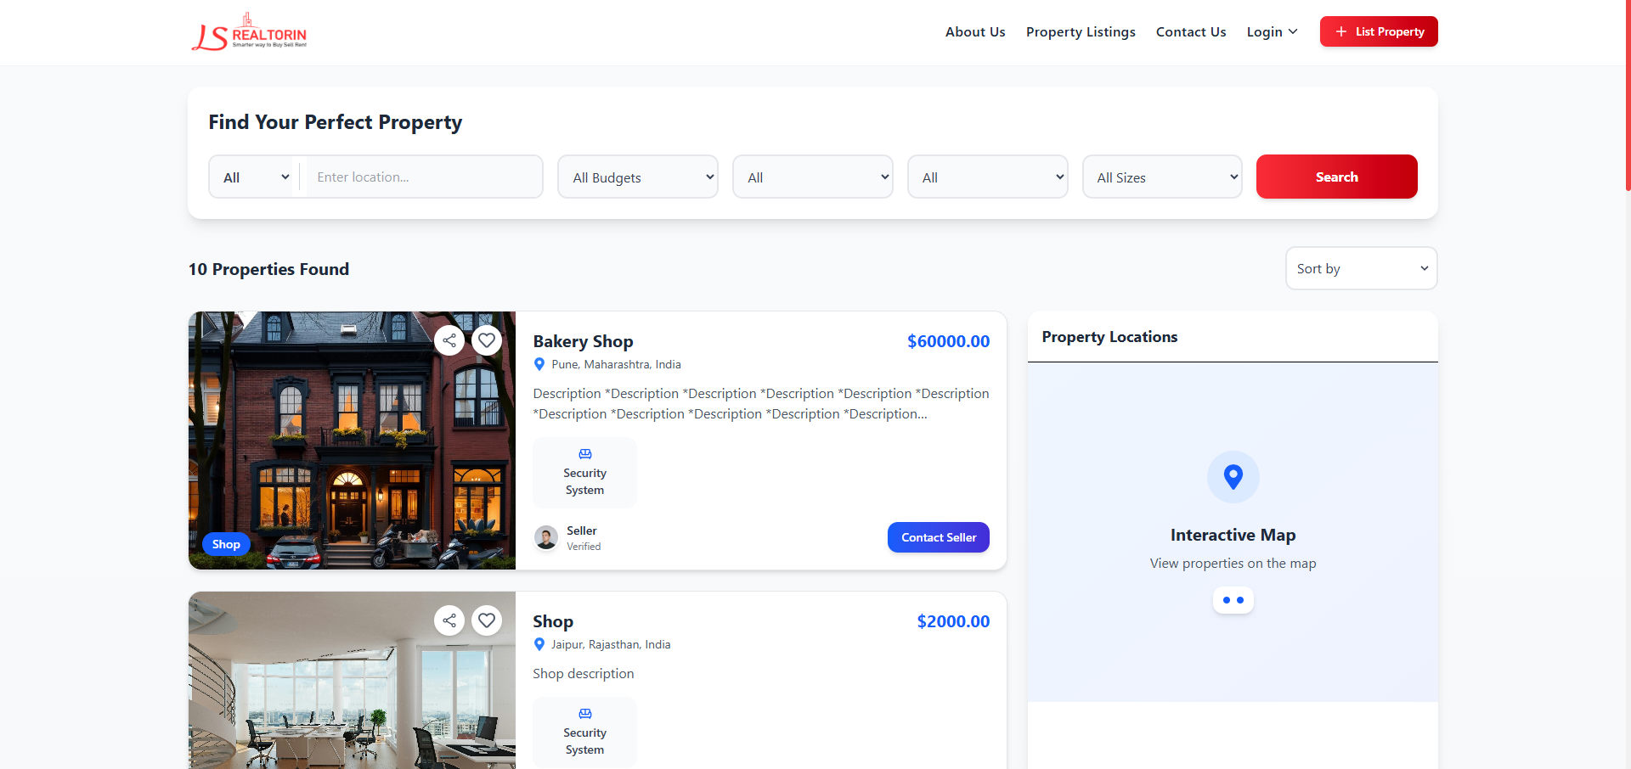Click the location pin beside Jaipur, Rajasthan
The width and height of the screenshot is (1631, 769).
(539, 644)
